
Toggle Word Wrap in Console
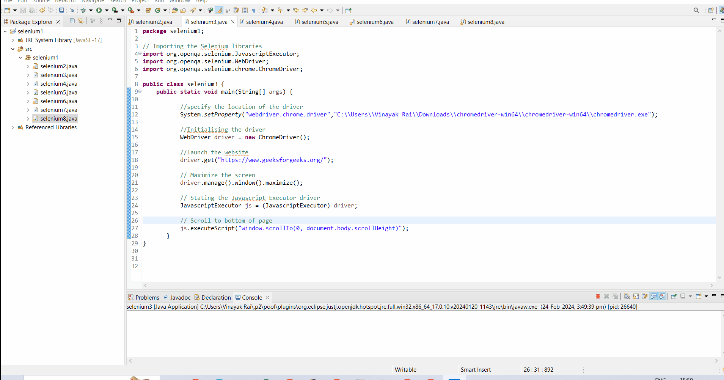pyautogui.click(x=644, y=296)
